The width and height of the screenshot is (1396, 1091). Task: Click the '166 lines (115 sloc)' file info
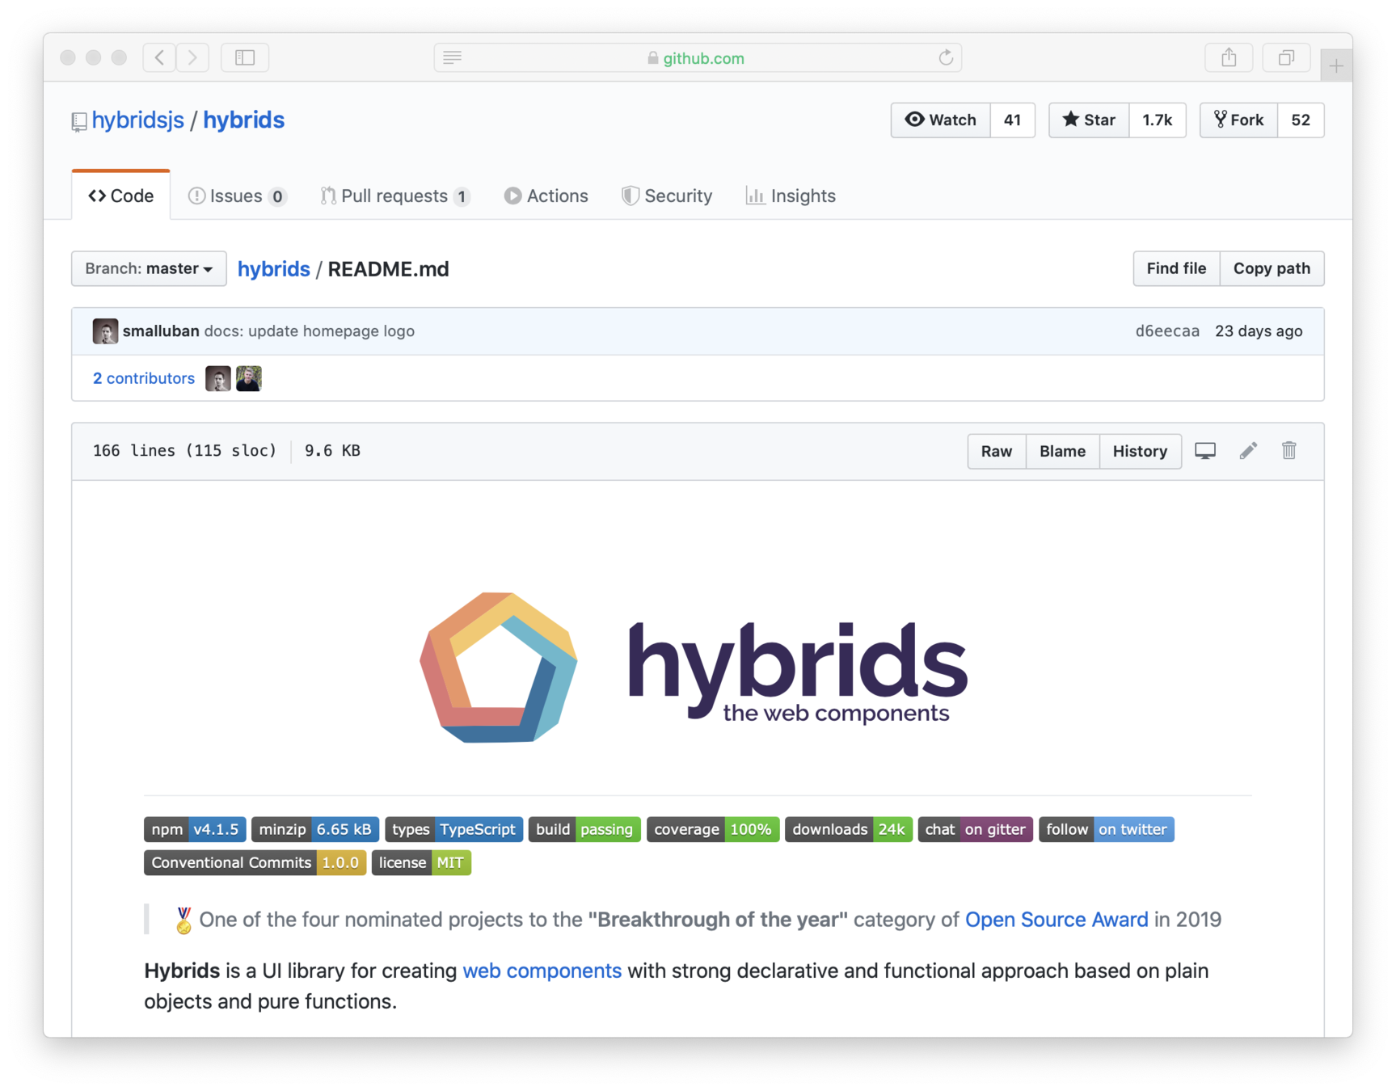coord(184,451)
